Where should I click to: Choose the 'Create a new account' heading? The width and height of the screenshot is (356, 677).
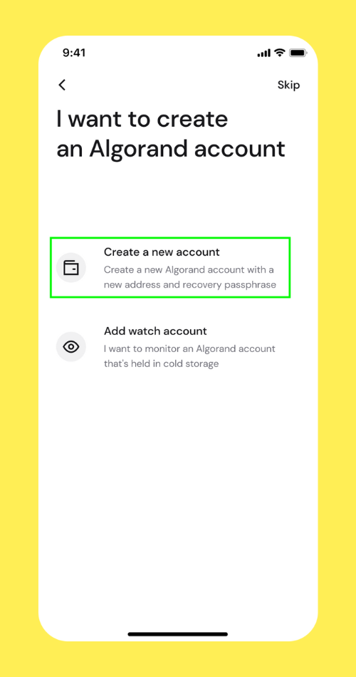click(162, 252)
